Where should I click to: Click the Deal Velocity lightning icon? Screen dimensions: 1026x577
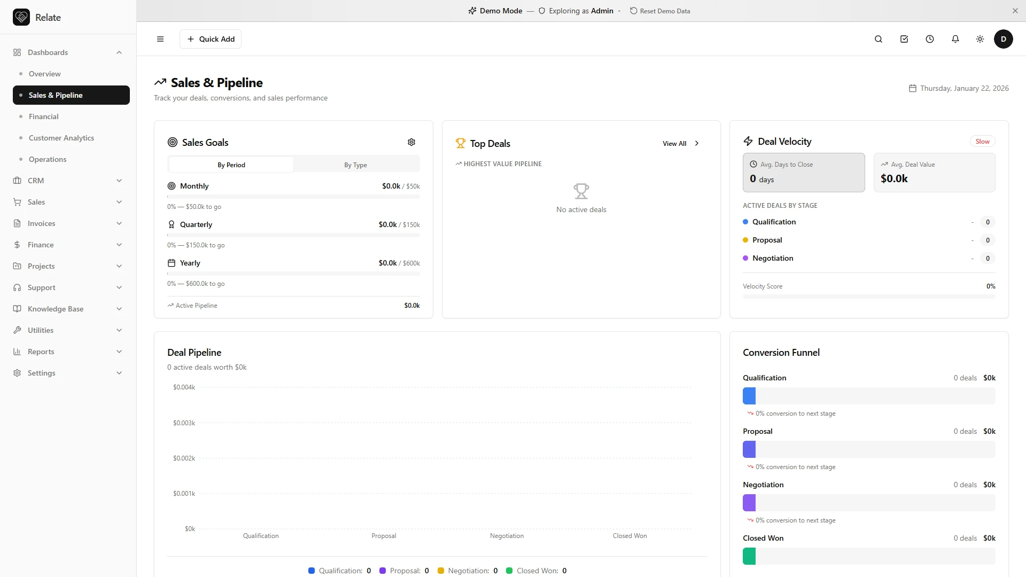748,141
